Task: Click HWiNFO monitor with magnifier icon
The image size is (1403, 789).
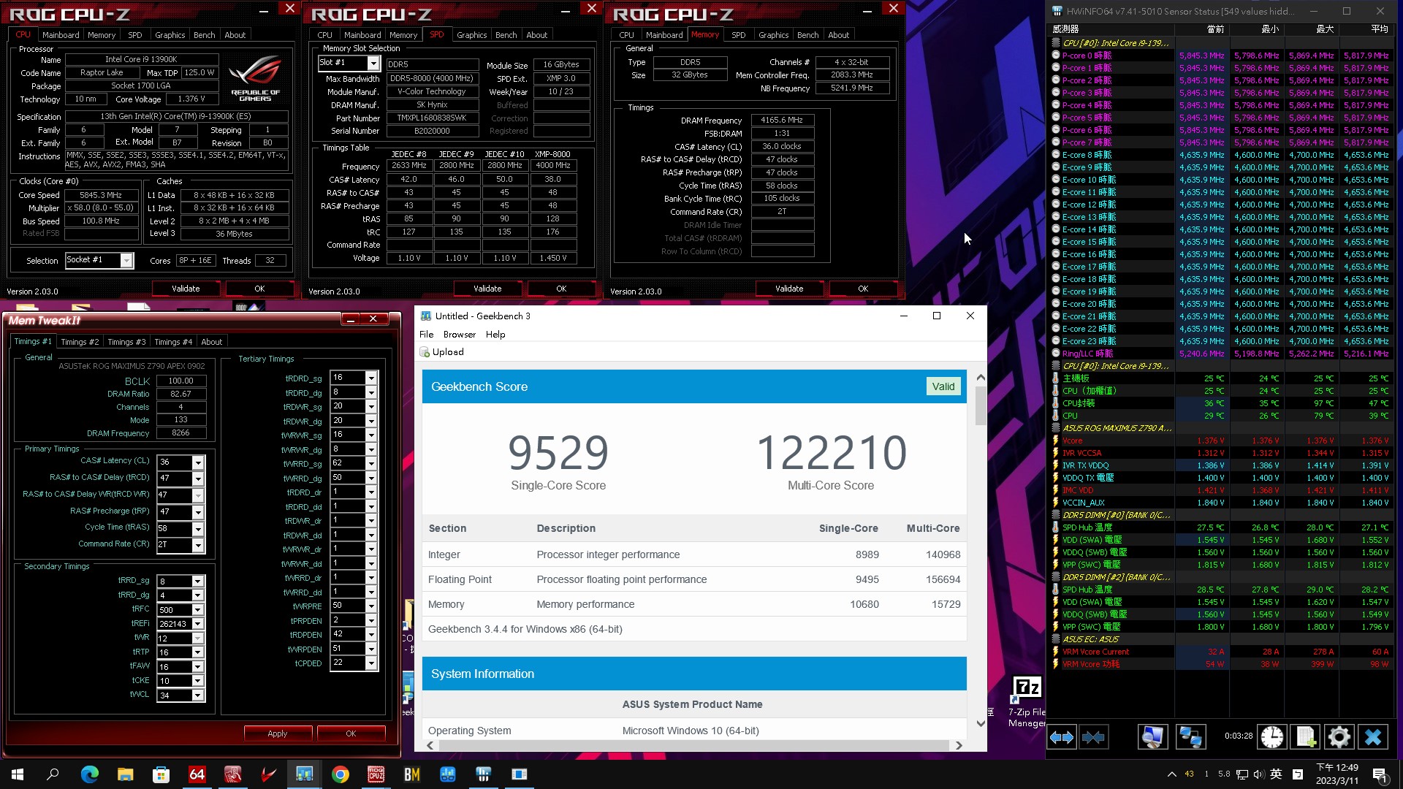Action: pyautogui.click(x=1152, y=737)
